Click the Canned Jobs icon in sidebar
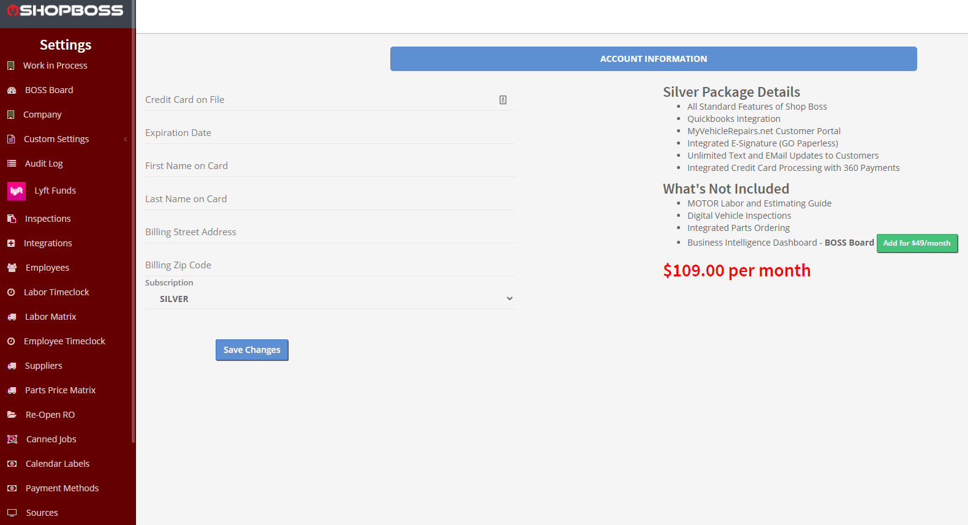Image resolution: width=968 pixels, height=525 pixels. coord(12,439)
